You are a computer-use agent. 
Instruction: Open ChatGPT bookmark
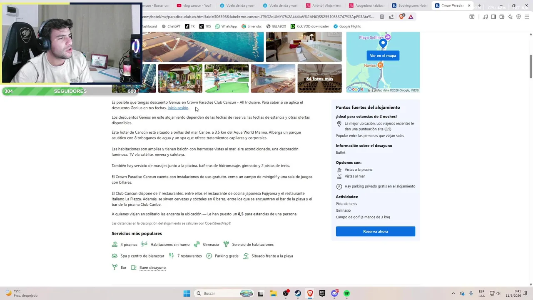(171, 26)
